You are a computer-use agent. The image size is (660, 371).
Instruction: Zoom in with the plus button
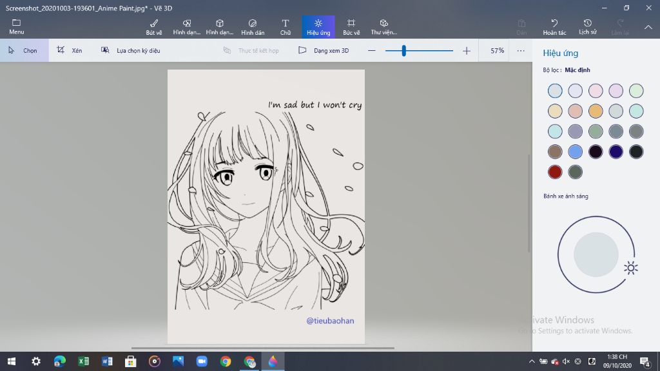[467, 51]
